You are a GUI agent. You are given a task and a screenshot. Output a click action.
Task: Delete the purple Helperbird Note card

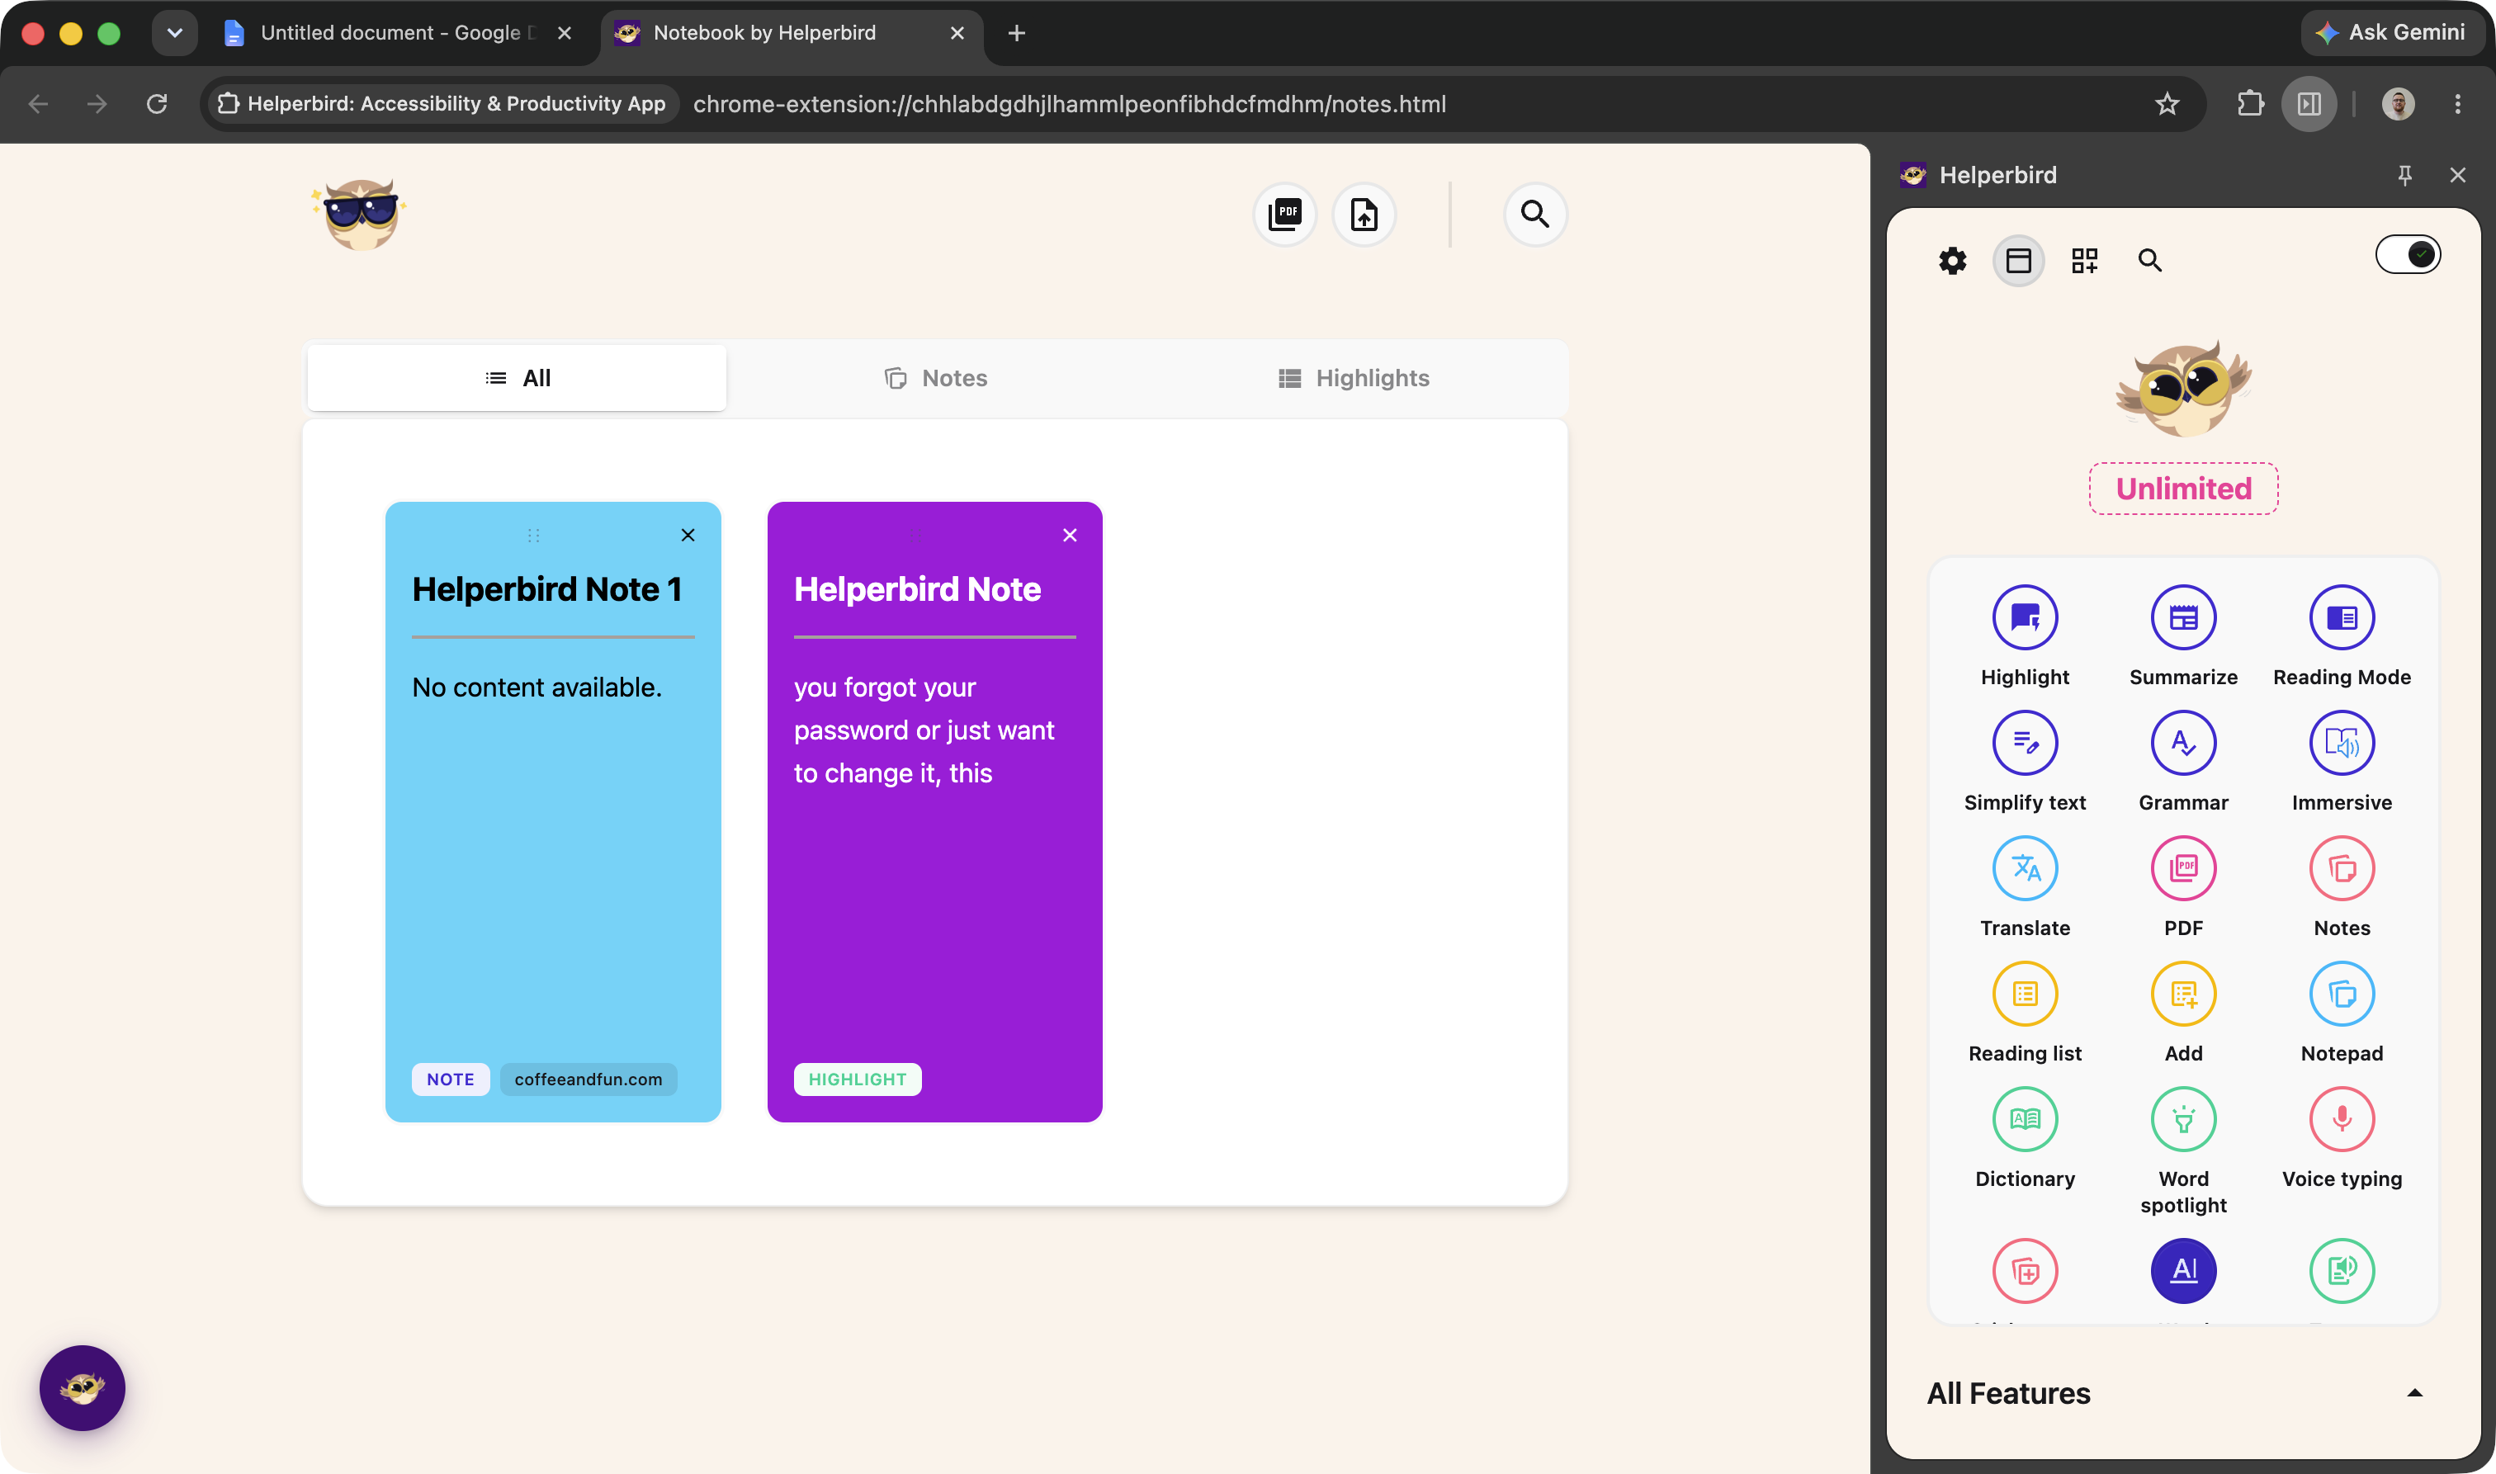point(1070,534)
